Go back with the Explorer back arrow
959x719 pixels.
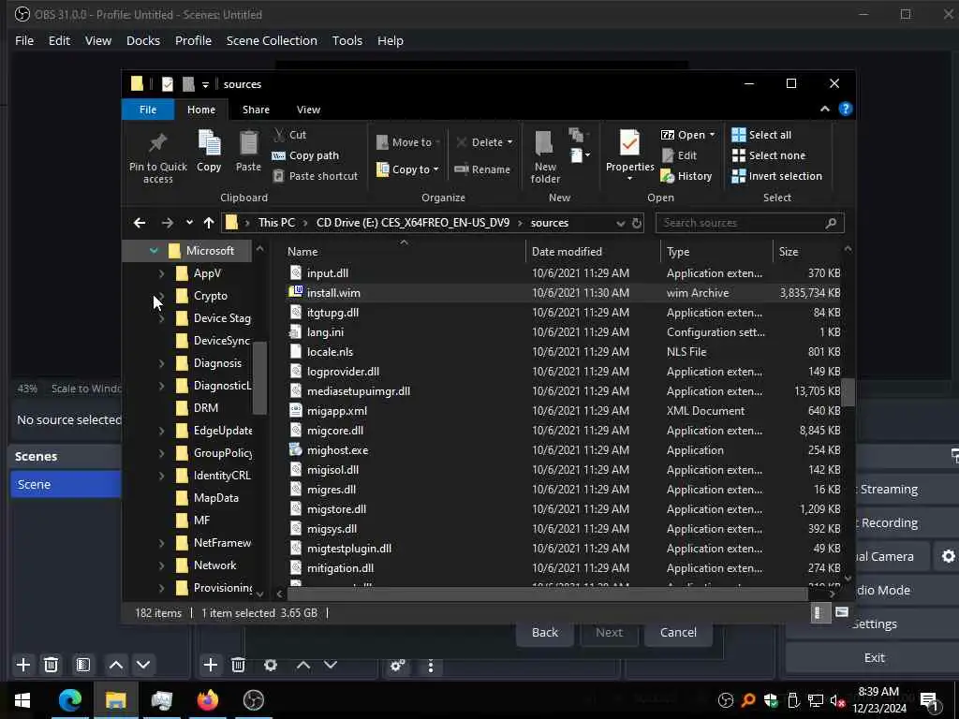(x=140, y=223)
